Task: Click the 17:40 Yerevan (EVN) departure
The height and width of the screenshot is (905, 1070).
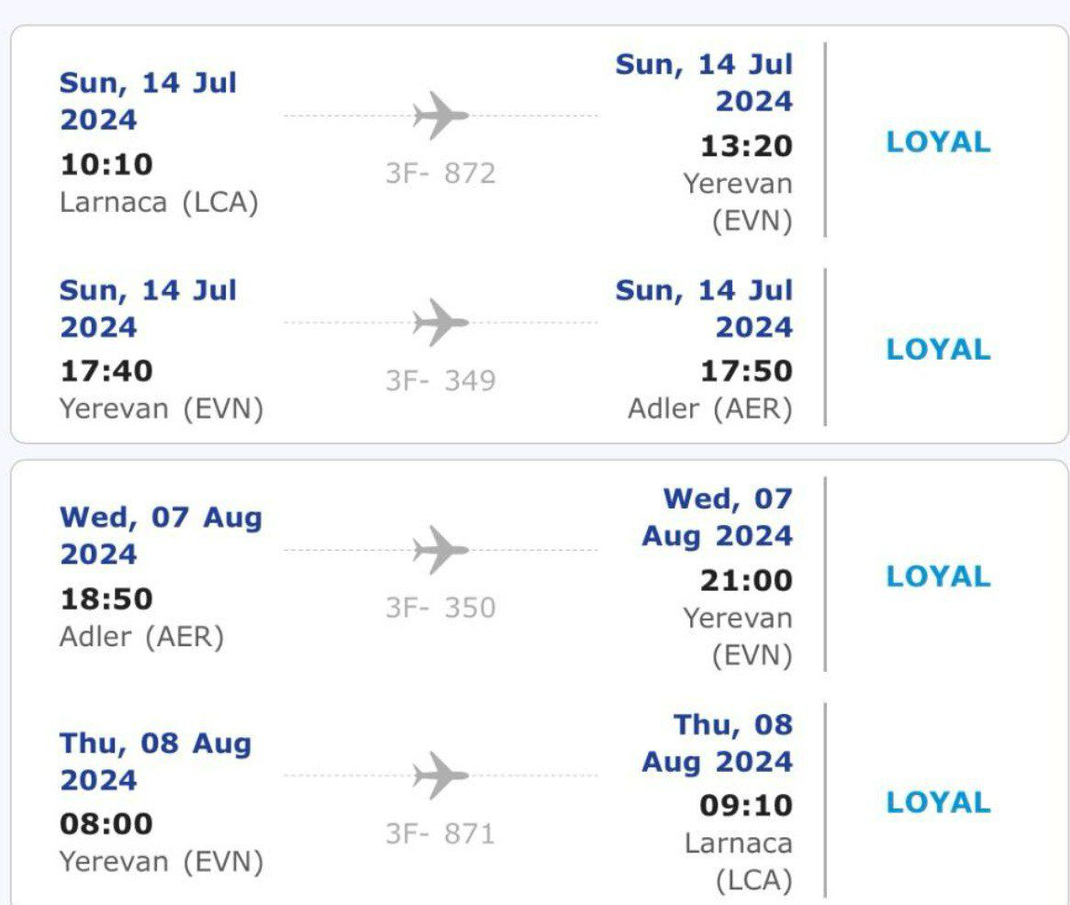Action: pos(162,408)
